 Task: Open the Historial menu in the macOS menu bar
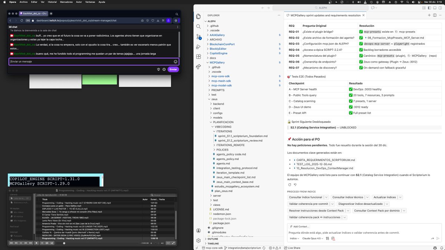click(52, 2)
